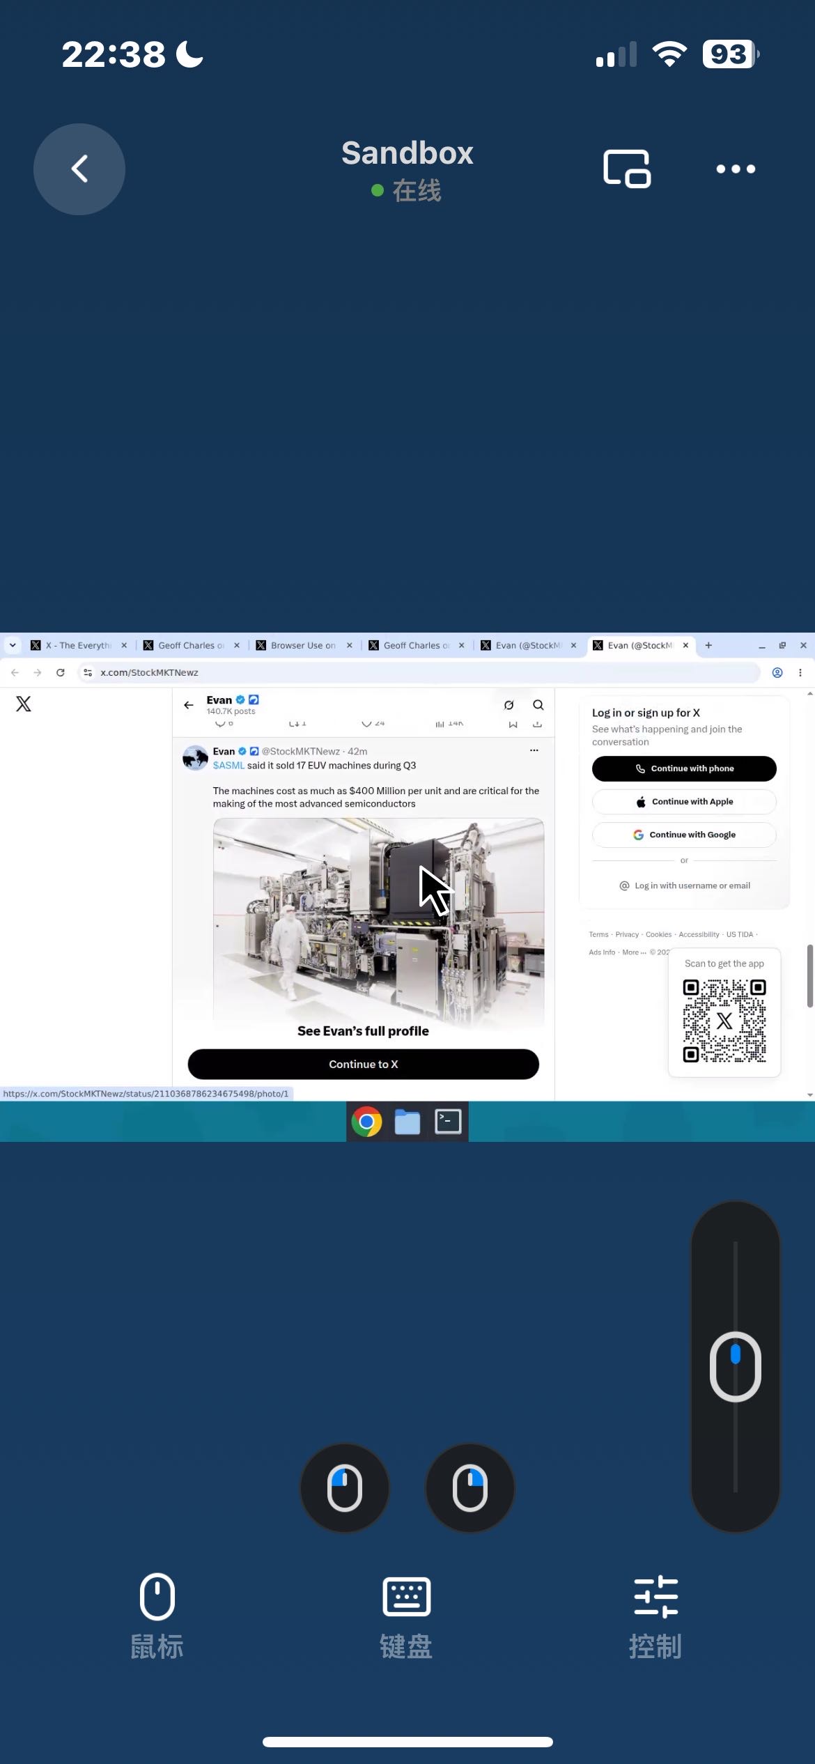Click the page's vertical scrollbar thumb
This screenshot has height=1764, width=815.
(809, 975)
